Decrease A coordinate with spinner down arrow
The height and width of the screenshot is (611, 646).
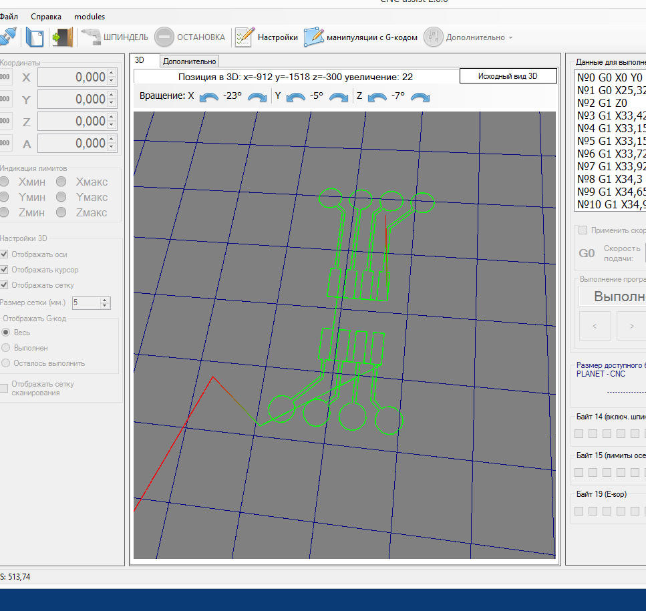click(112, 148)
